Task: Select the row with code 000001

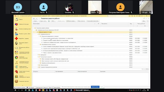Action: [x=91, y=30]
